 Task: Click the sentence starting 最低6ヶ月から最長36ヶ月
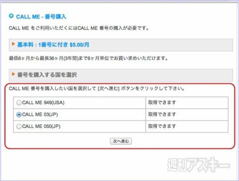89,58
